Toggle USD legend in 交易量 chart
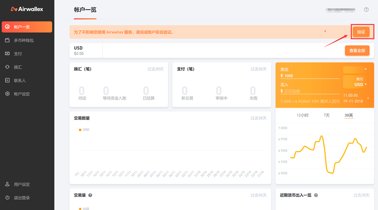The height and width of the screenshot is (210, 378). click(x=84, y=208)
